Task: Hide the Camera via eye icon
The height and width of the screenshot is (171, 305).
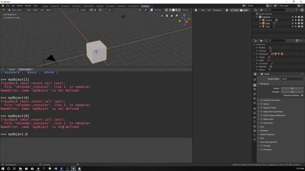Action: point(292,20)
